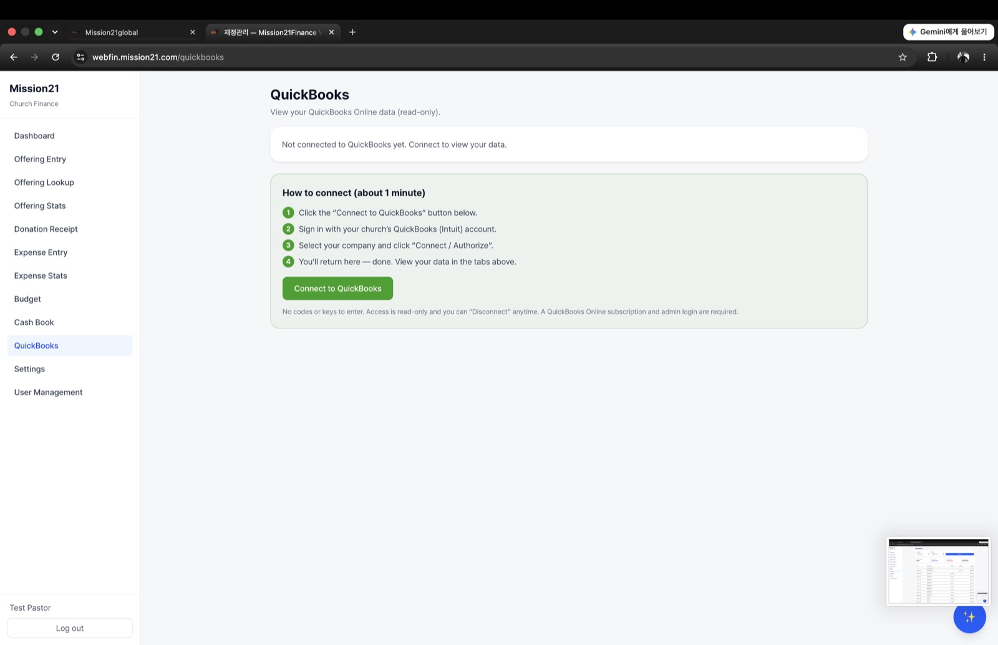998x645 pixels.
Task: Open site information icon in address bar
Action: tap(80, 57)
